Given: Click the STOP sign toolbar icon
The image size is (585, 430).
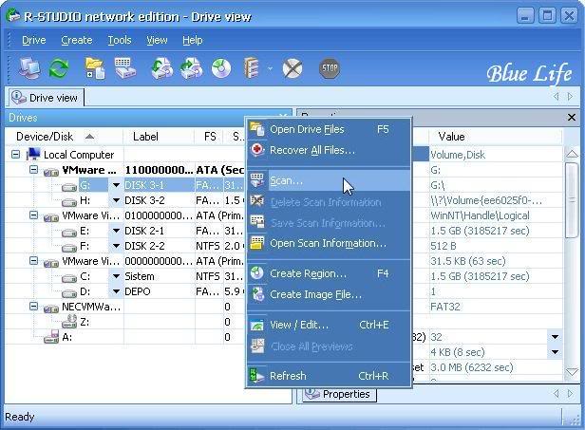Looking at the screenshot, I should pos(330,68).
